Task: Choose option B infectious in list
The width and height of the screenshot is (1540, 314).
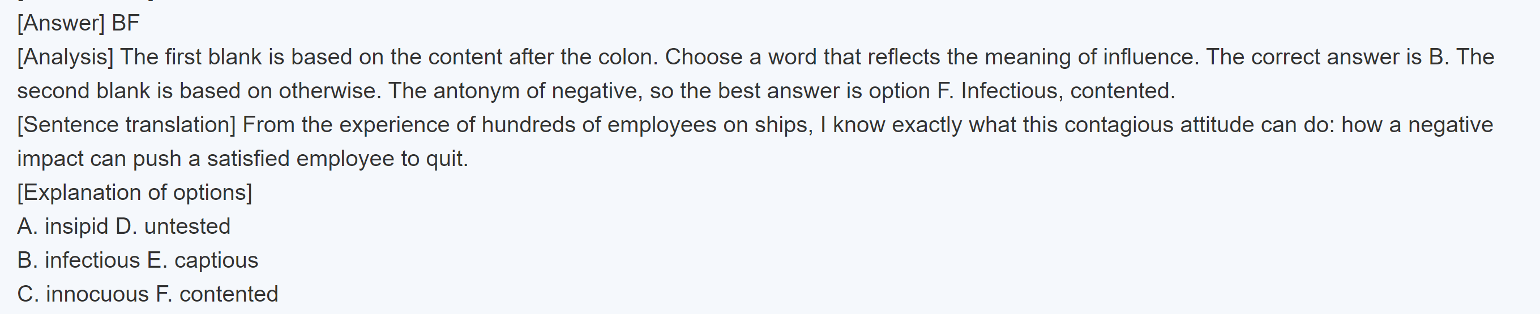Action: click(x=78, y=261)
